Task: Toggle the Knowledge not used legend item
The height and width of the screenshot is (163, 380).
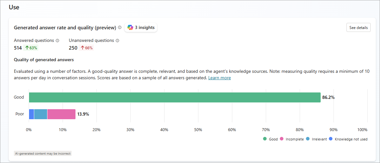Action: (x=348, y=139)
